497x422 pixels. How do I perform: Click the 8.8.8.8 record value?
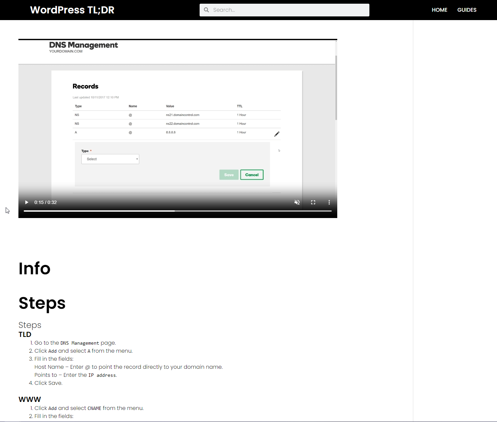pos(171,132)
